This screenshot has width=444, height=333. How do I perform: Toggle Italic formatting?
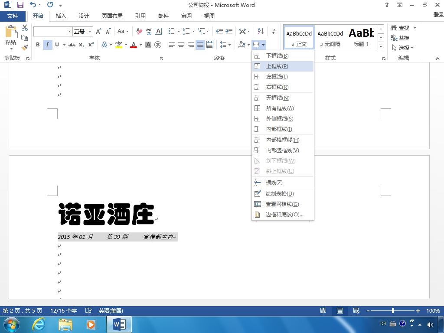(x=47, y=45)
